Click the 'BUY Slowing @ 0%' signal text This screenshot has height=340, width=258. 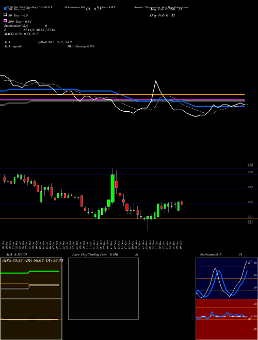[x=81, y=46]
